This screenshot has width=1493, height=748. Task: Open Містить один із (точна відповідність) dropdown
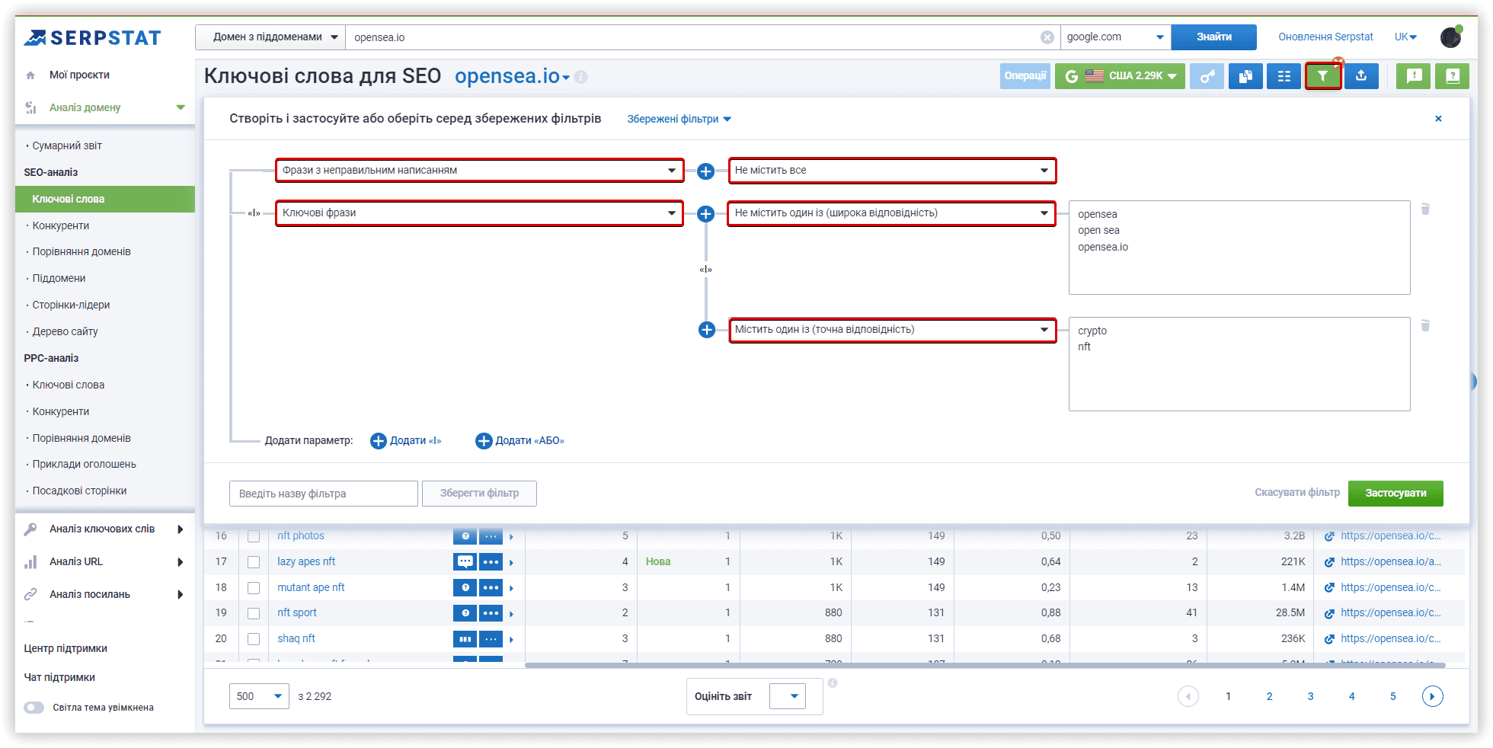(x=892, y=330)
